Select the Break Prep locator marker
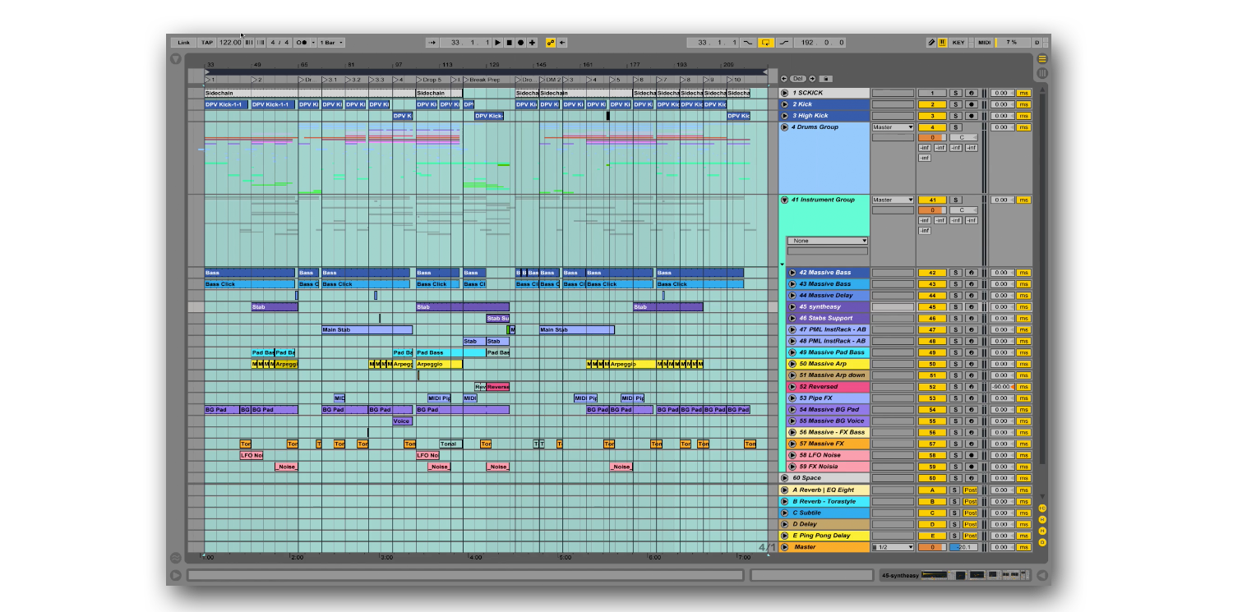This screenshot has height=612, width=1233. coord(482,80)
